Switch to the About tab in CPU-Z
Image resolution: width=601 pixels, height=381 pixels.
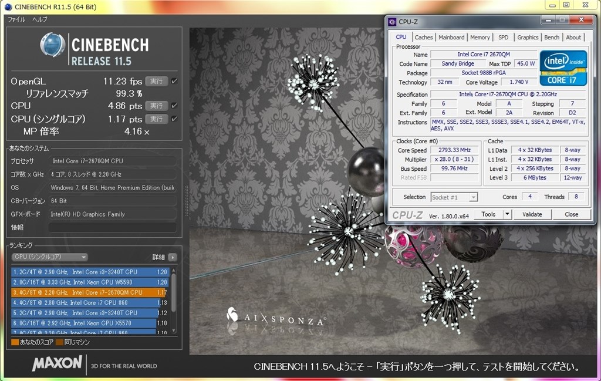[573, 37]
